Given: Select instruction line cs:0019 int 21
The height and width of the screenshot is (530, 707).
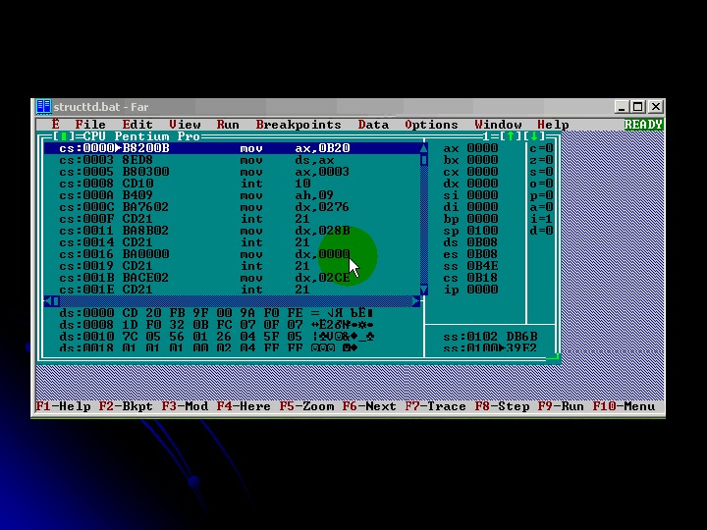Looking at the screenshot, I should [x=232, y=265].
